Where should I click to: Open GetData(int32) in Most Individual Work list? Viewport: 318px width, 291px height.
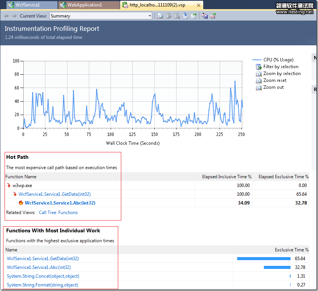(43, 259)
